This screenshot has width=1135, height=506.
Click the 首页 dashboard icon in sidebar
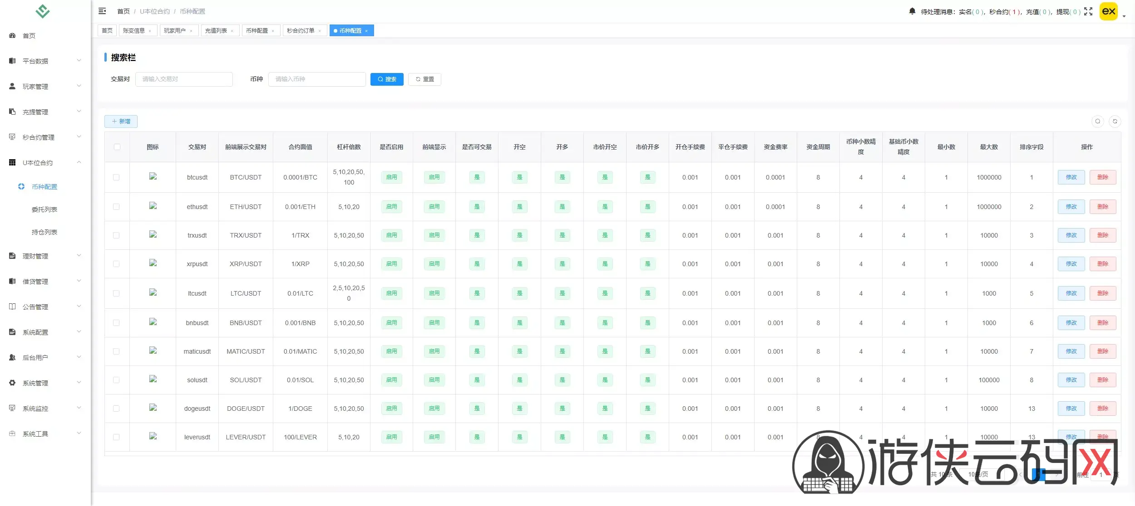12,35
